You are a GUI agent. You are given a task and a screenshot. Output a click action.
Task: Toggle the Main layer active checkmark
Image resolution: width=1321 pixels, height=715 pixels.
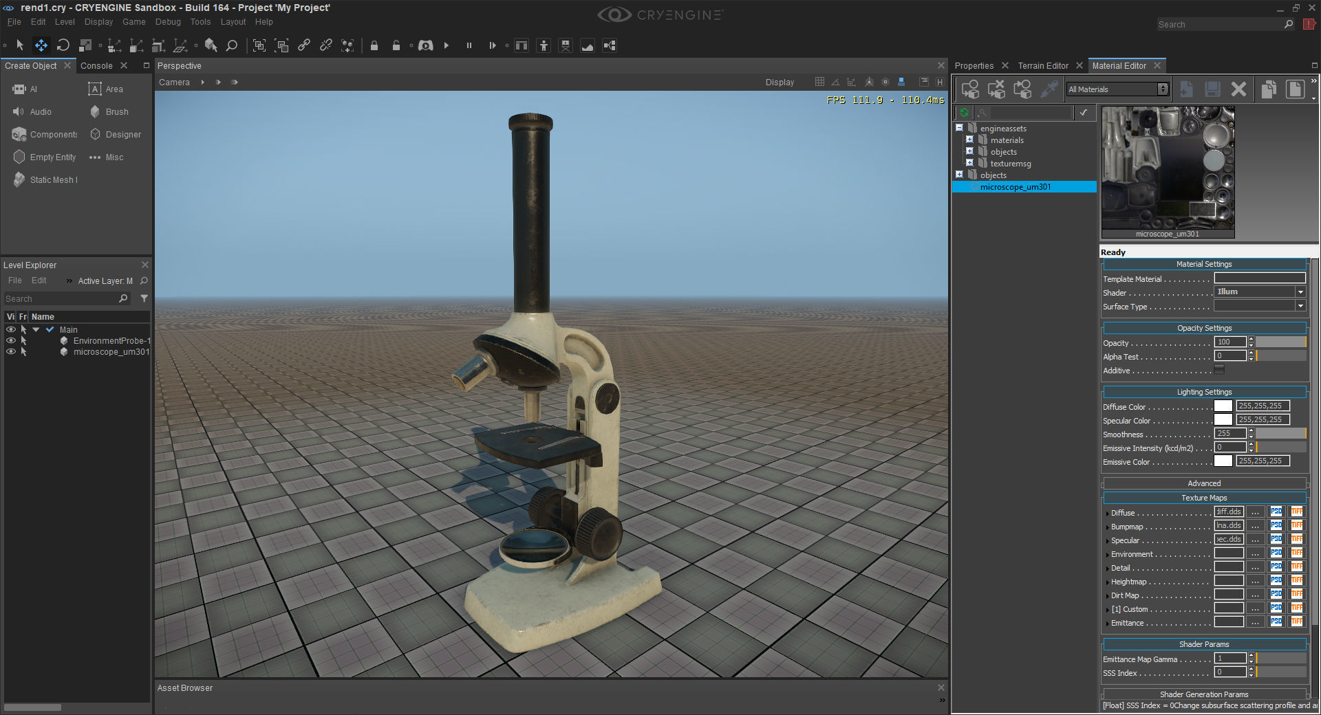coord(50,329)
